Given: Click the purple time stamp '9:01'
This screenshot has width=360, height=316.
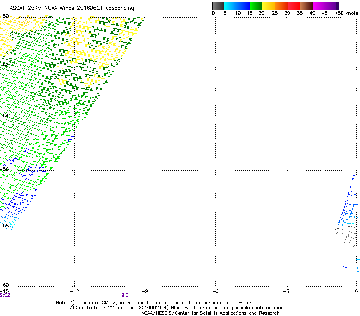Looking at the screenshot, I should [x=126, y=295].
